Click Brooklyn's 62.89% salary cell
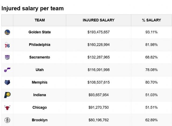This screenshot has width=172, height=126. (x=151, y=120)
